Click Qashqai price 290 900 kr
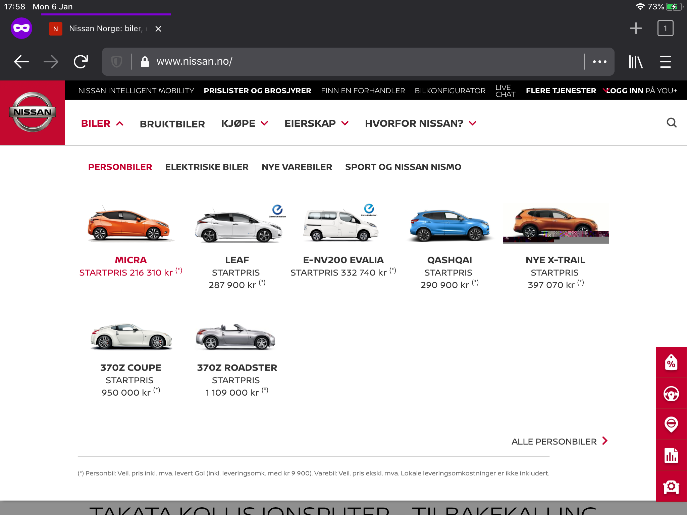The image size is (687, 515). pyautogui.click(x=445, y=285)
